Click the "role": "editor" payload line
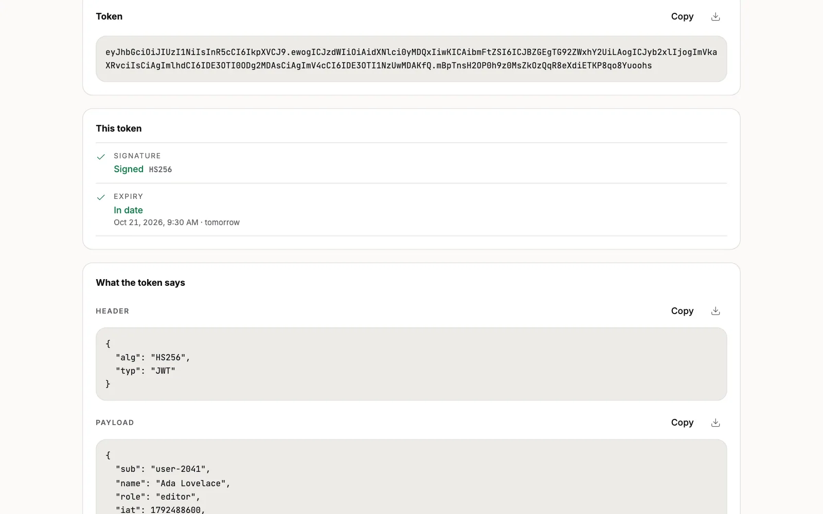Screen dimensions: 823x514 158,497
